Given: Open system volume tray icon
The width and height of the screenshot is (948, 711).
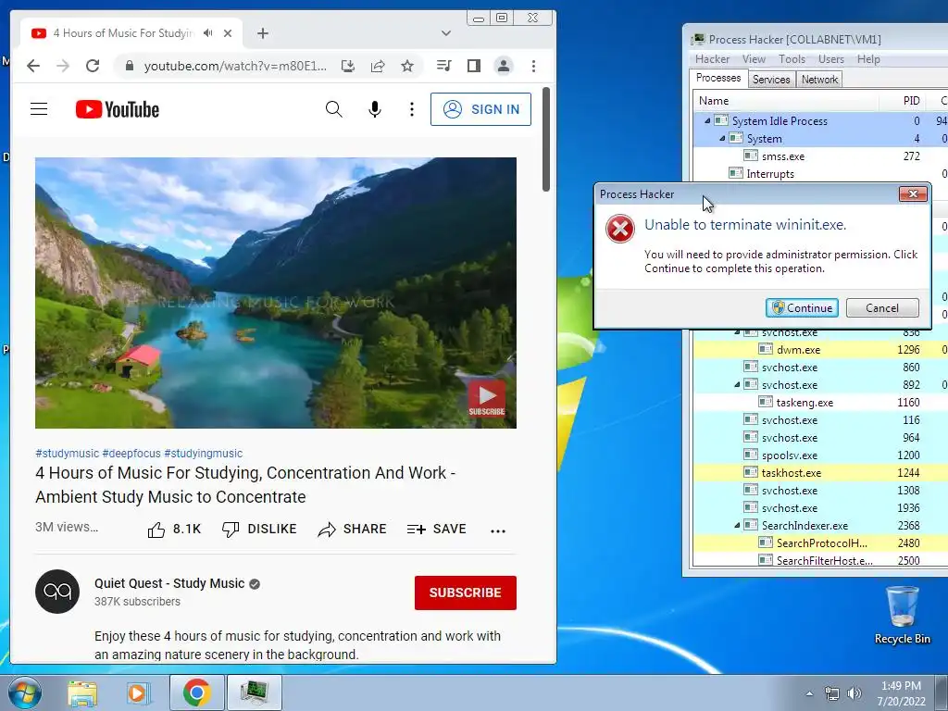Looking at the screenshot, I should 854,693.
